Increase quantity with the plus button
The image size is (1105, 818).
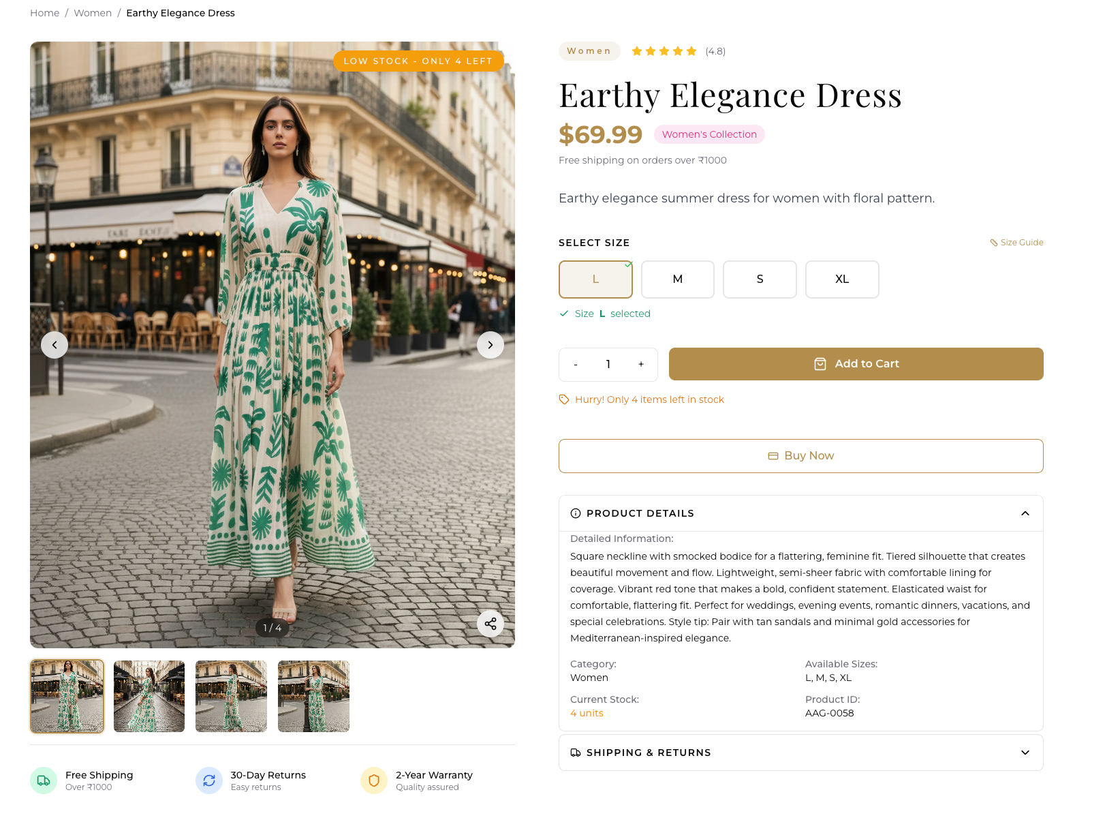coord(640,365)
